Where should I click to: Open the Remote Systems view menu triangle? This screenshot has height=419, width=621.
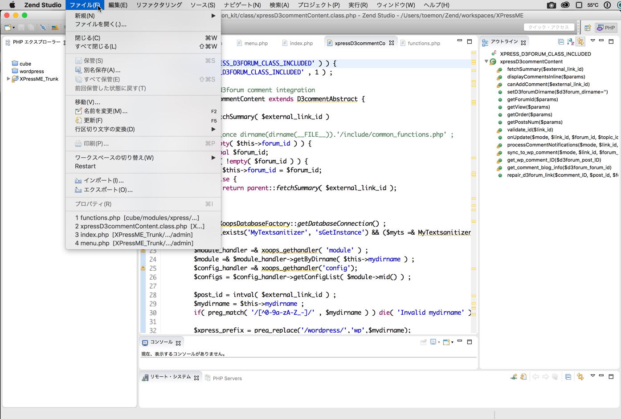click(592, 376)
